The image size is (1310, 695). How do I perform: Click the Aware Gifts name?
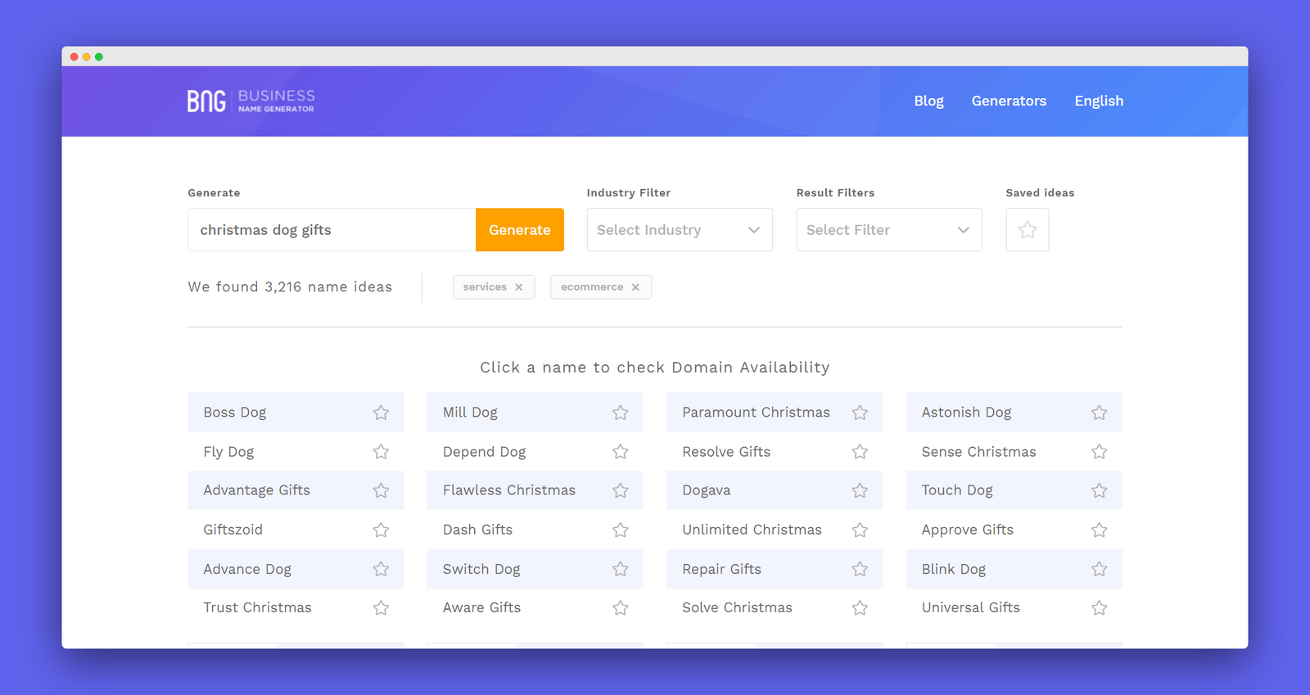(x=481, y=607)
